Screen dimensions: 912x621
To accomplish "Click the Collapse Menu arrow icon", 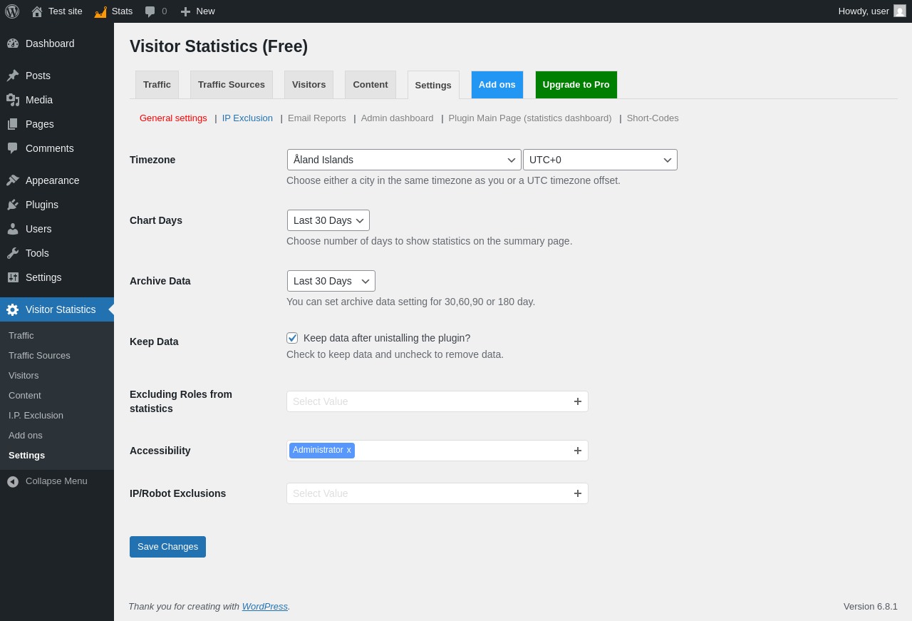I will [13, 481].
